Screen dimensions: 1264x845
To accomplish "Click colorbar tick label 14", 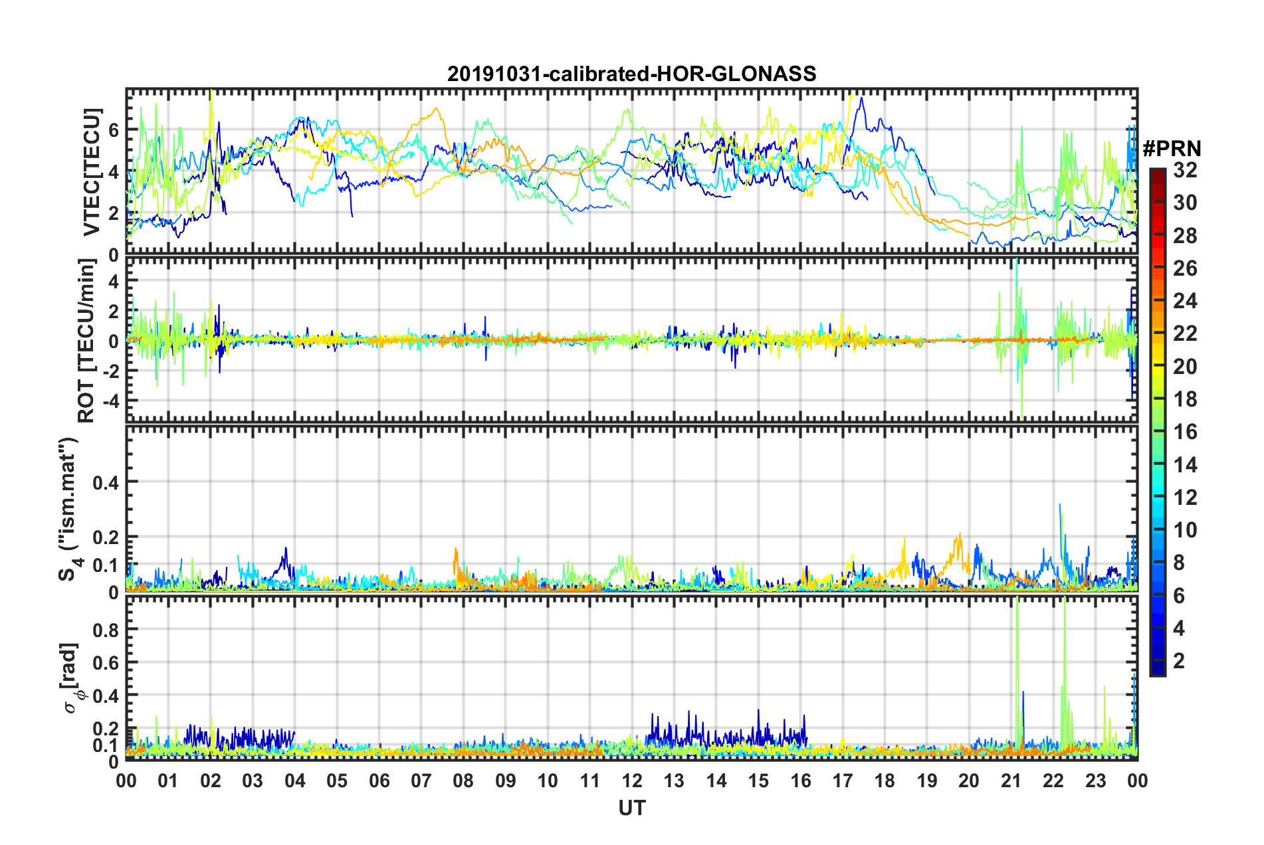I will click(x=1185, y=465).
